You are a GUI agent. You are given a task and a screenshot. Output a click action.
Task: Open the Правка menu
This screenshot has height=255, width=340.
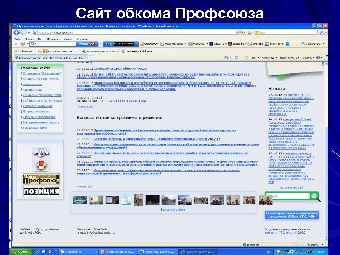click(x=29, y=39)
